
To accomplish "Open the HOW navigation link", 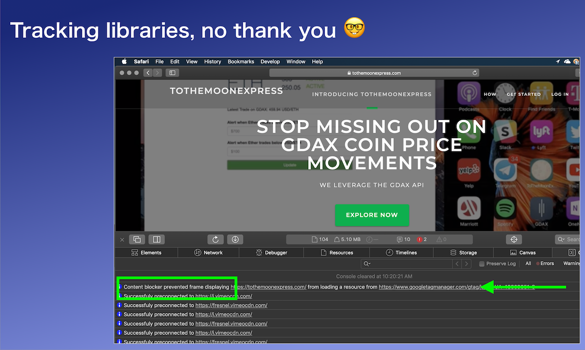I will pos(490,94).
